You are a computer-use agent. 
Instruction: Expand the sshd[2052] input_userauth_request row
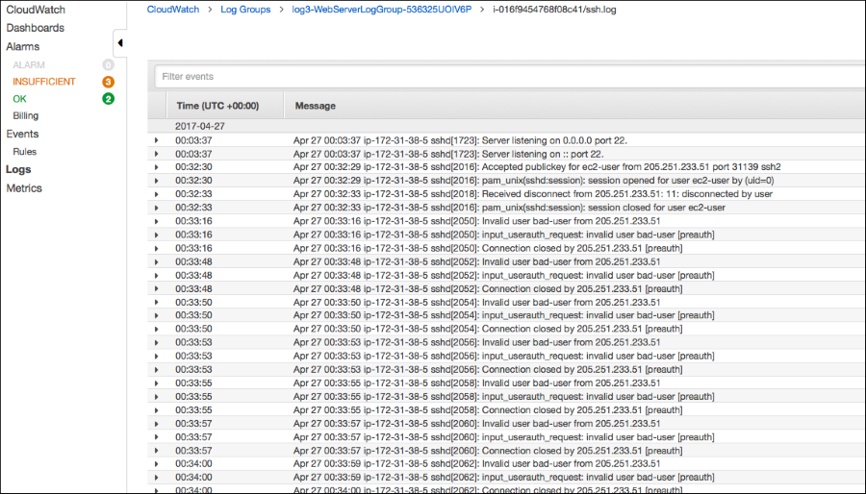point(156,275)
